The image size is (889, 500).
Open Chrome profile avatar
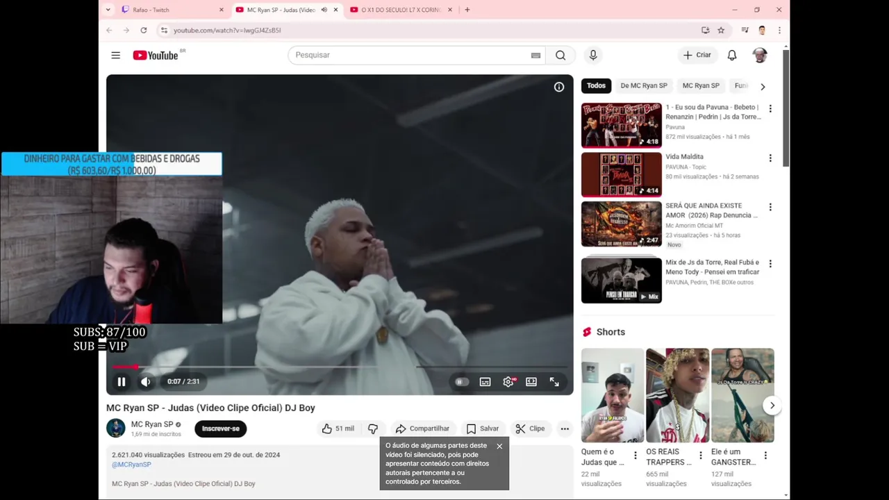(762, 30)
